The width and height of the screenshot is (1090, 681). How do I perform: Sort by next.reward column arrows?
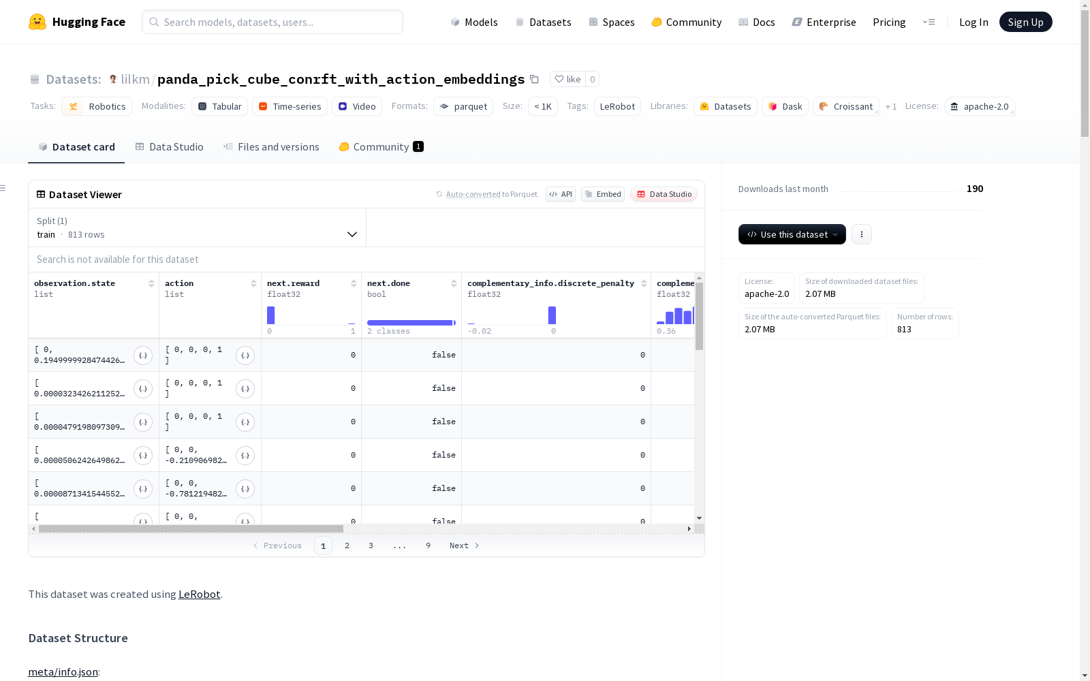tap(354, 283)
